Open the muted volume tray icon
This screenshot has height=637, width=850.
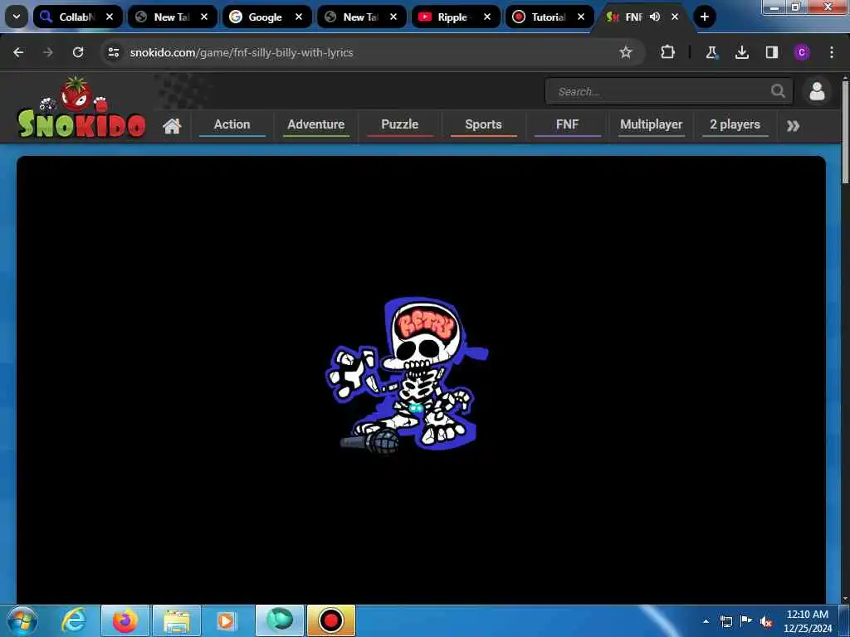766,622
